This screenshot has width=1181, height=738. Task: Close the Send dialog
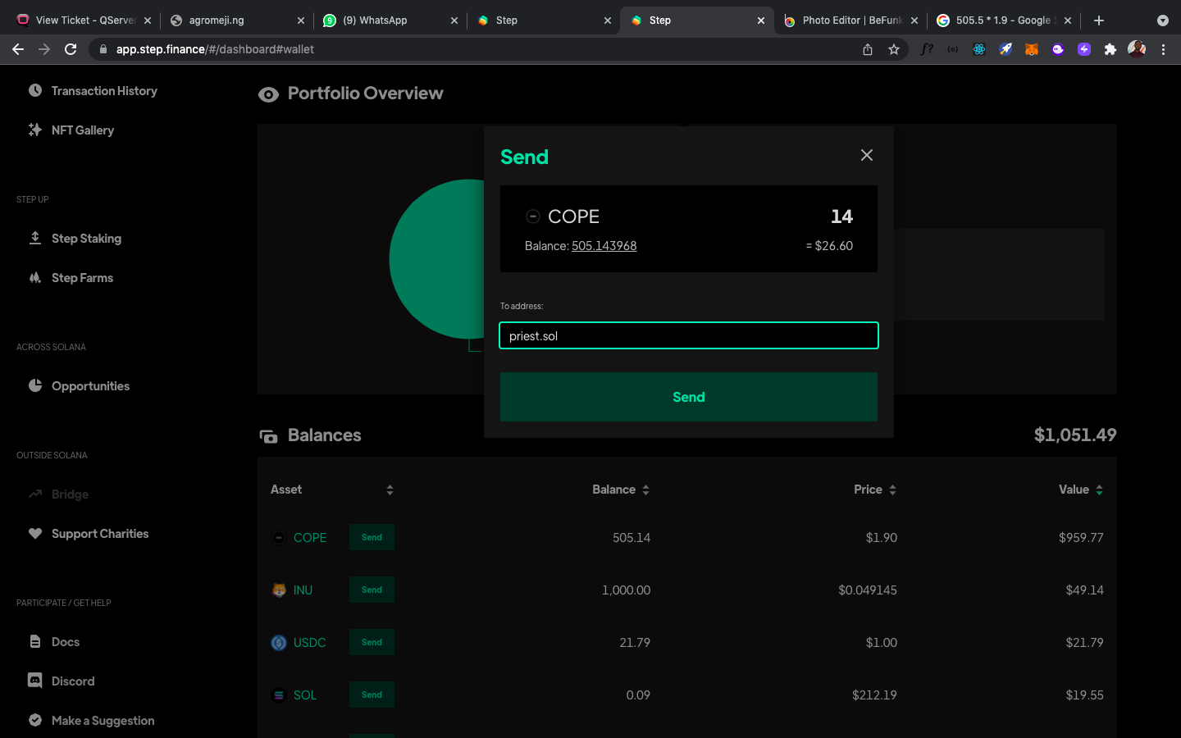(x=867, y=155)
